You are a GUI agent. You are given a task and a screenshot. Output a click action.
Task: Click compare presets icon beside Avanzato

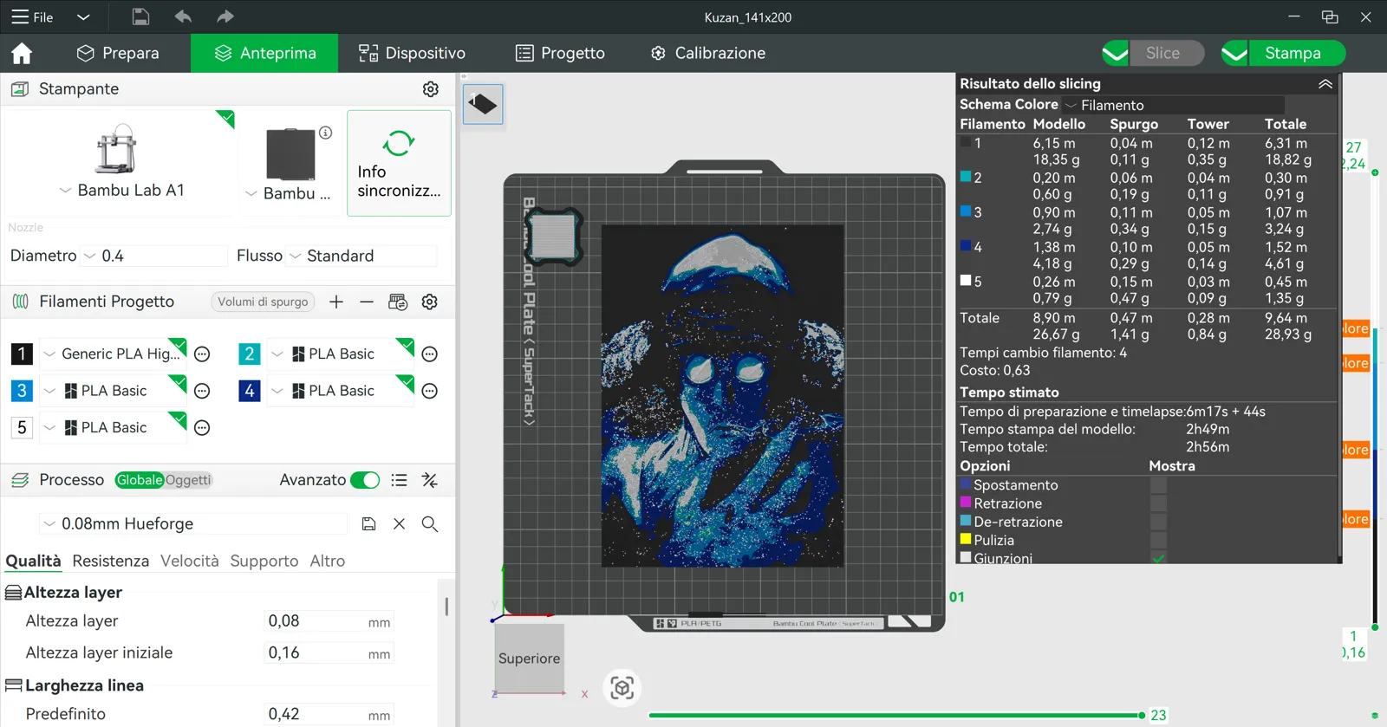coord(430,480)
